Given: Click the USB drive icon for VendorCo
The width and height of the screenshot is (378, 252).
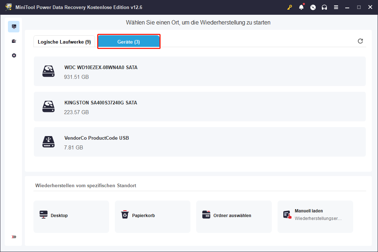Looking at the screenshot, I should [49, 142].
